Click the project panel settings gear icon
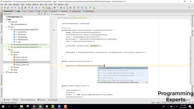The width and height of the screenshot is (194, 109). click(45, 14)
